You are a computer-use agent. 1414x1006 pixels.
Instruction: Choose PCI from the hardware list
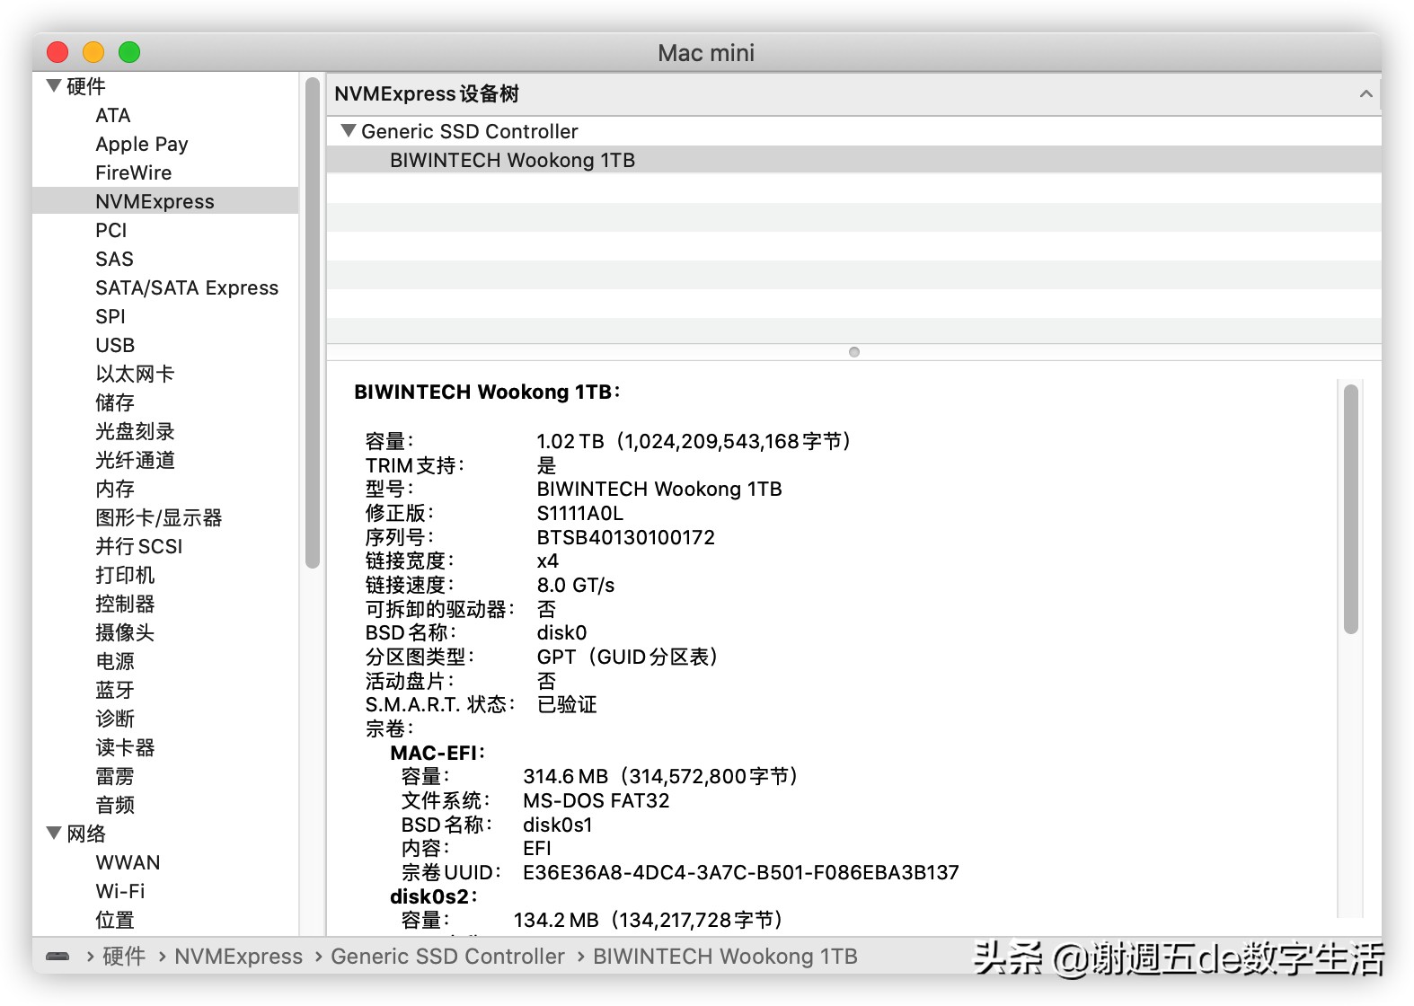111,230
